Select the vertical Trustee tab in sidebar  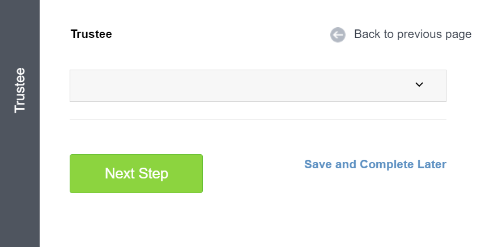point(20,90)
